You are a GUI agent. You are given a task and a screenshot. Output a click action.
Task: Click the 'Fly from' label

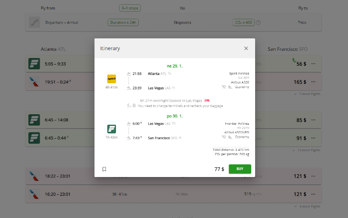(48, 8)
